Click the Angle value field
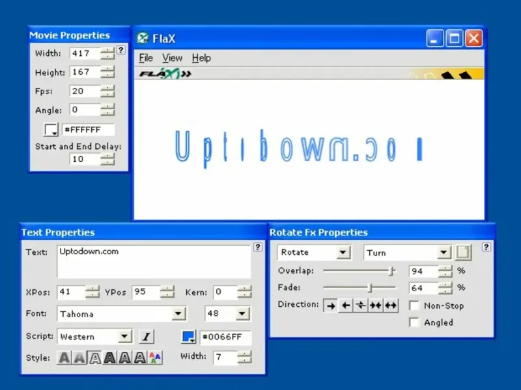Image resolution: width=521 pixels, height=390 pixels. (85, 110)
